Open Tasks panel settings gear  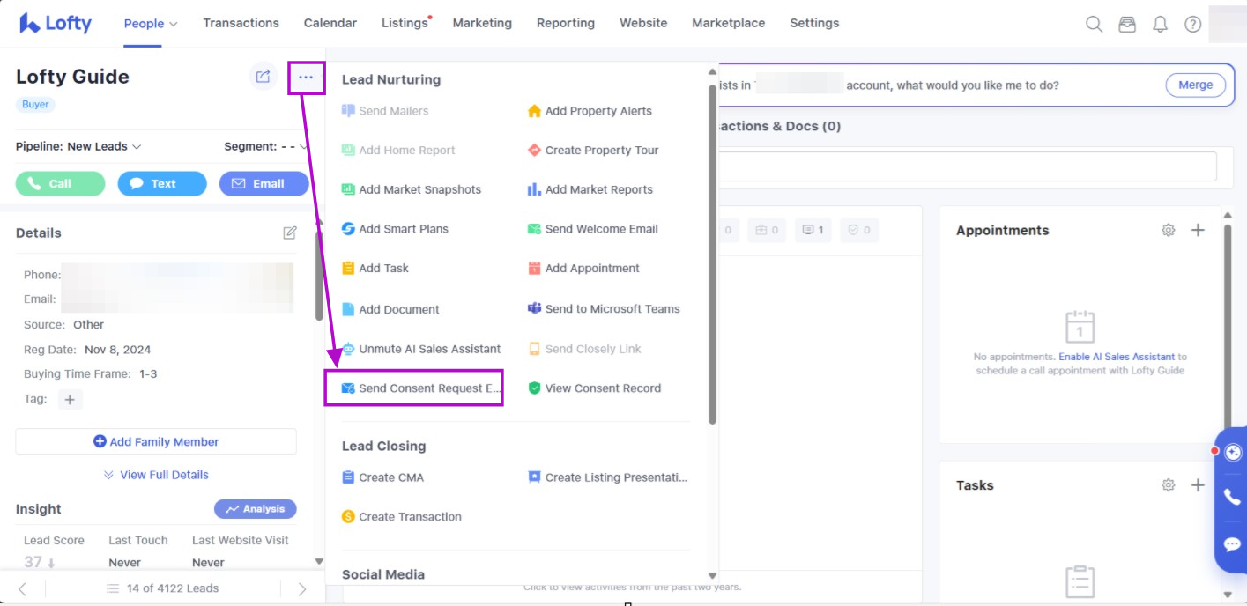pos(1168,484)
